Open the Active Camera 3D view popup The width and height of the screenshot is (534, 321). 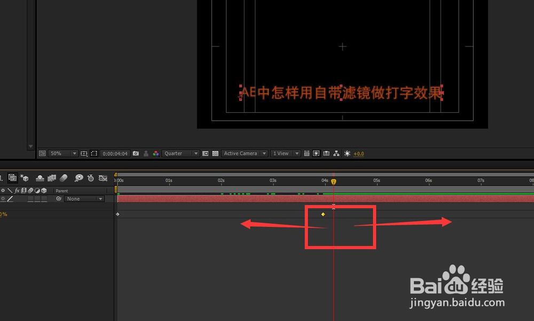243,153
